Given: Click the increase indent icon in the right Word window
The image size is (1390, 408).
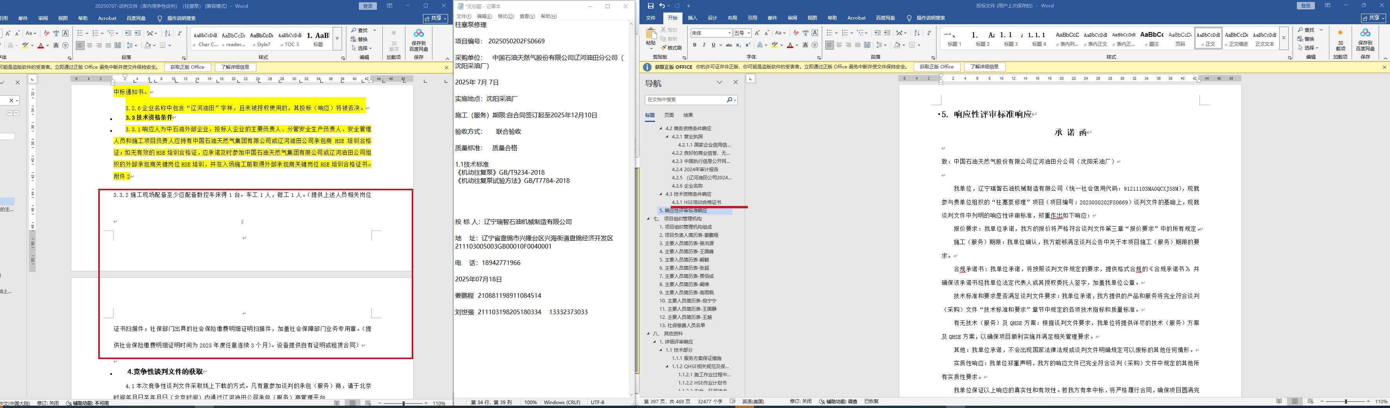Looking at the screenshot, I should (x=888, y=34).
